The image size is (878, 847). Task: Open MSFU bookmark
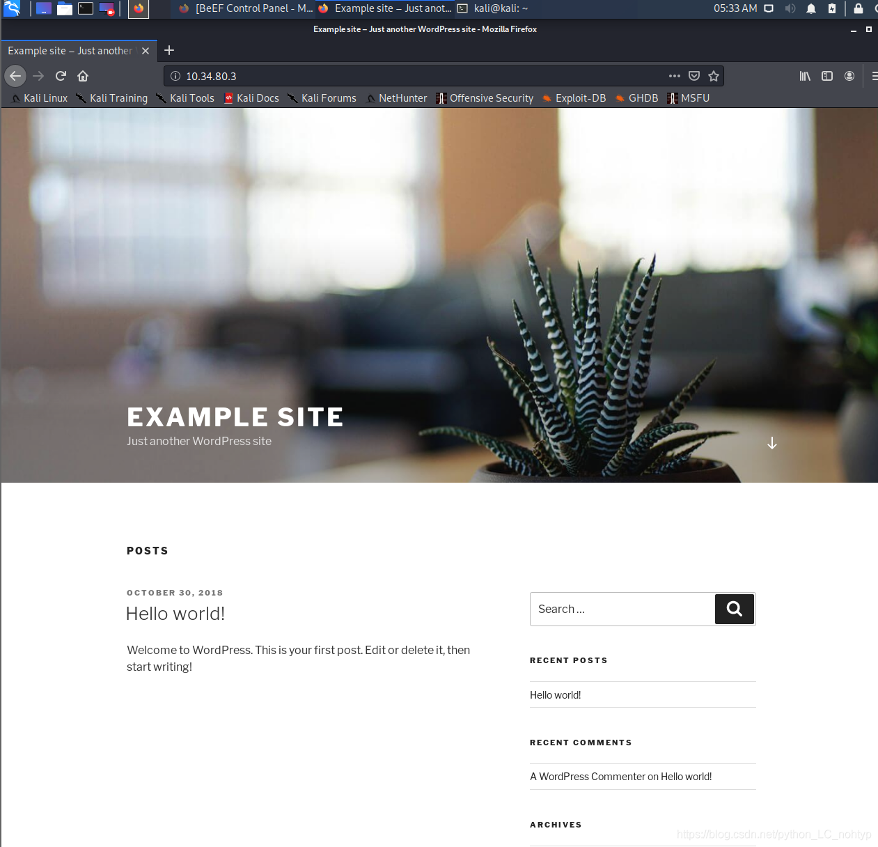click(688, 98)
